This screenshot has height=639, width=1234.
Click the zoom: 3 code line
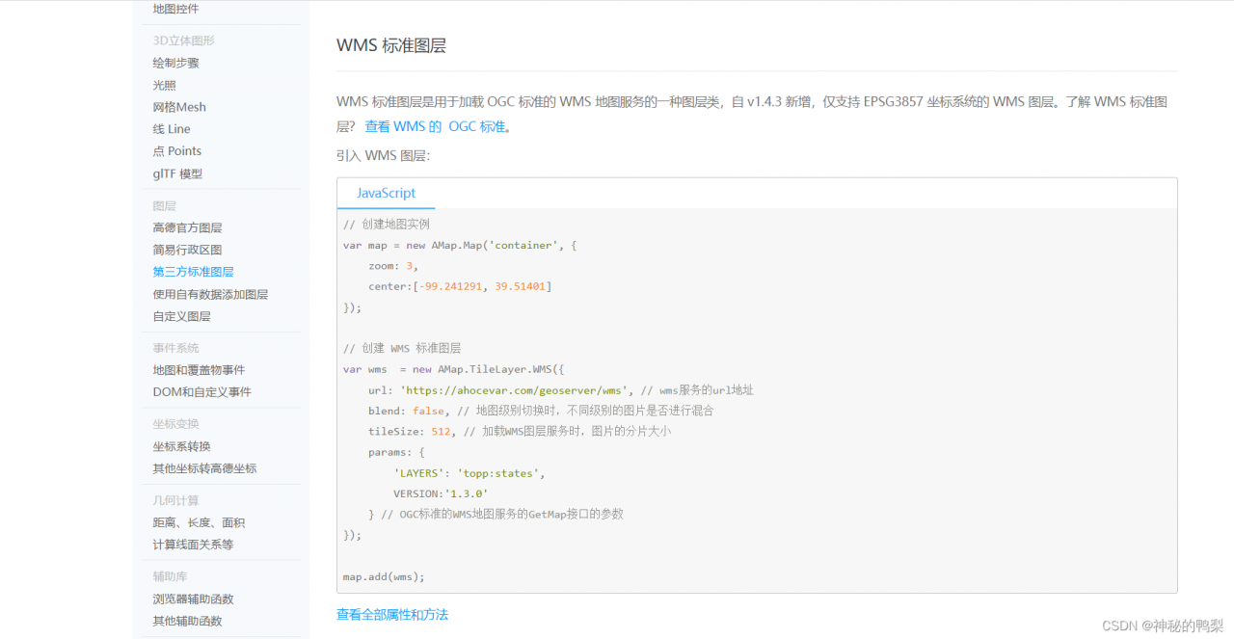click(x=393, y=266)
